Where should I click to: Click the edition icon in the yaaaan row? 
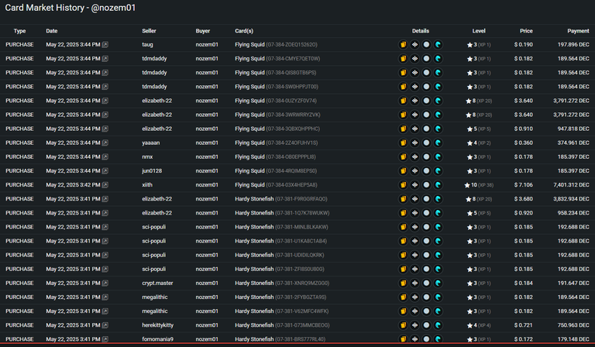(414, 143)
